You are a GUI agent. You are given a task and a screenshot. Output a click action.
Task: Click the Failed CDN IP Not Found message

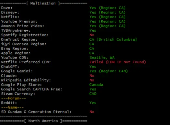pyautogui.click(x=118, y=62)
